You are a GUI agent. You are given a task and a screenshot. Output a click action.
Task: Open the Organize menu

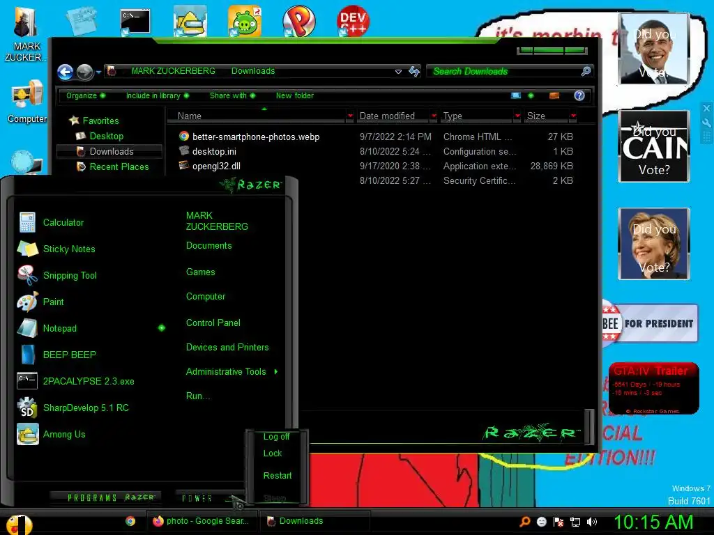click(x=85, y=95)
